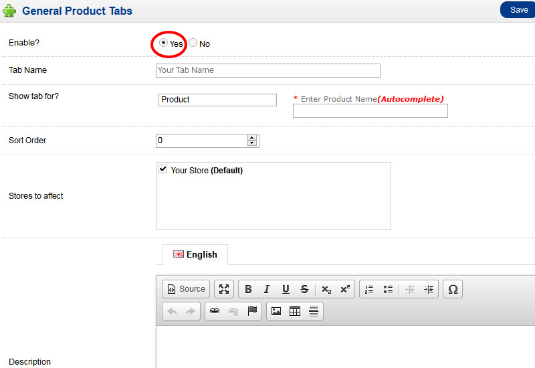Increase Sort Order with up arrow
Viewport: 535px width, 368px height.
(x=252, y=138)
